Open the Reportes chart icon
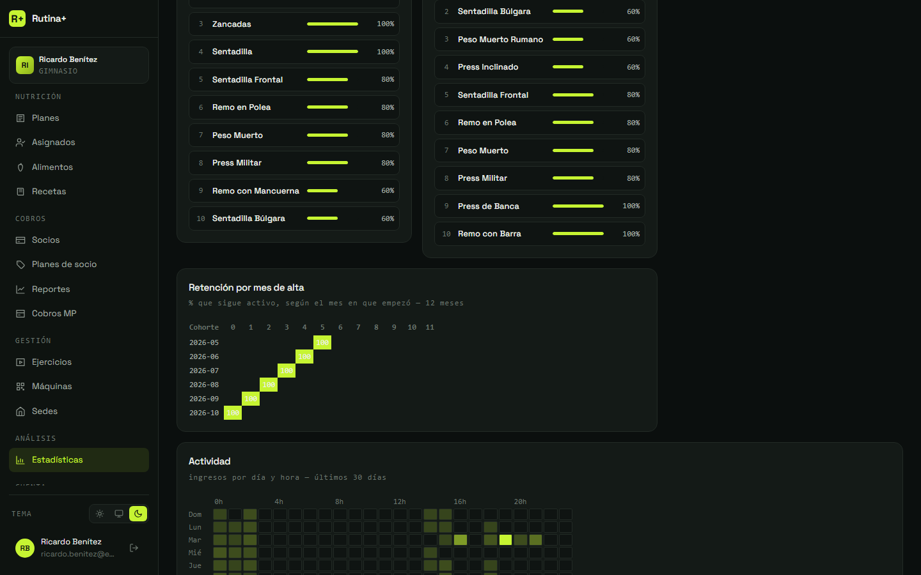The width and height of the screenshot is (921, 575). (20, 289)
